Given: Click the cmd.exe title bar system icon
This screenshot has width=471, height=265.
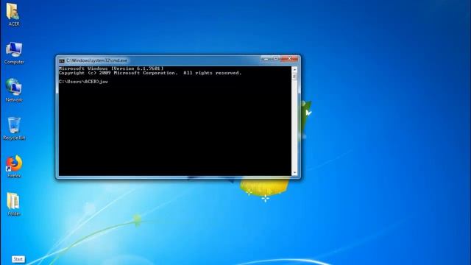Looking at the screenshot, I should 62,60.
